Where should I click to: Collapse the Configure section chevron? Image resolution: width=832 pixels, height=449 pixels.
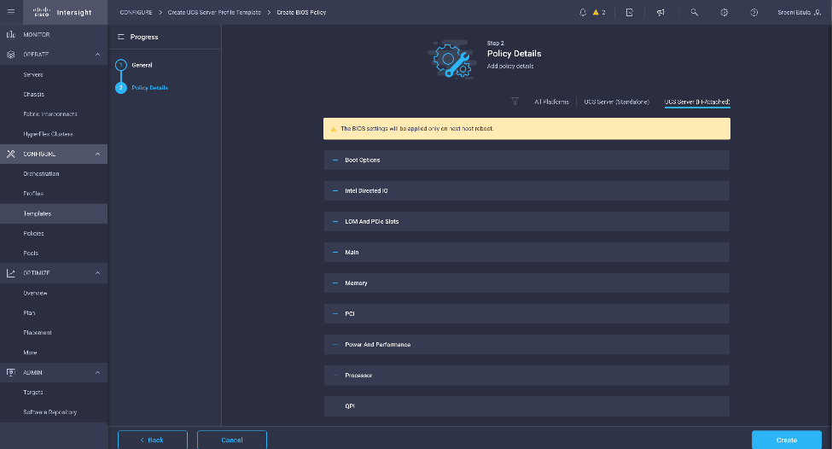point(97,154)
